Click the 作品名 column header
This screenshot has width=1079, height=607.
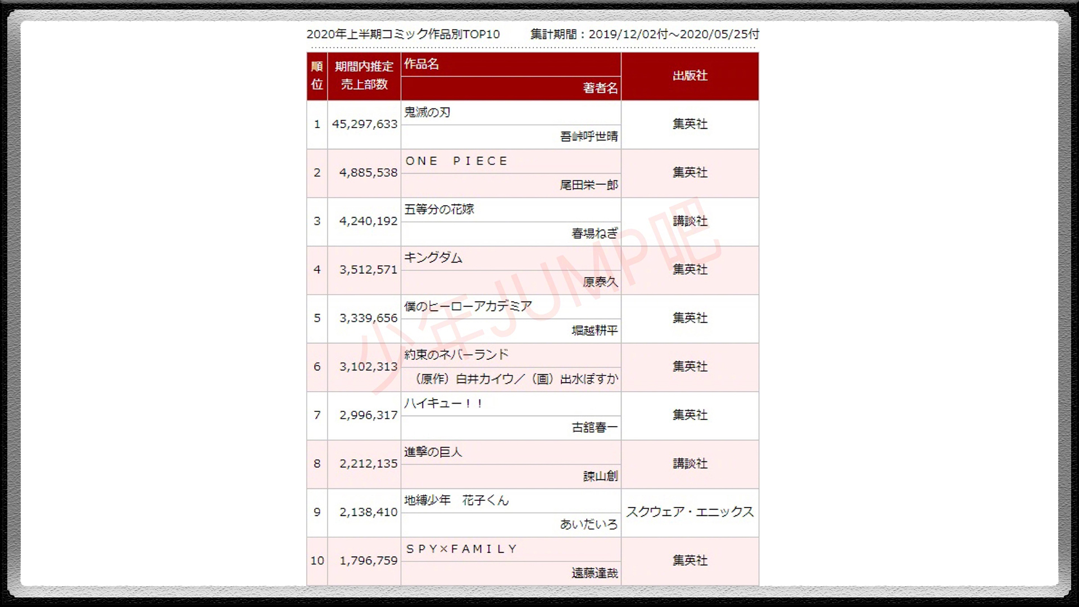point(421,64)
